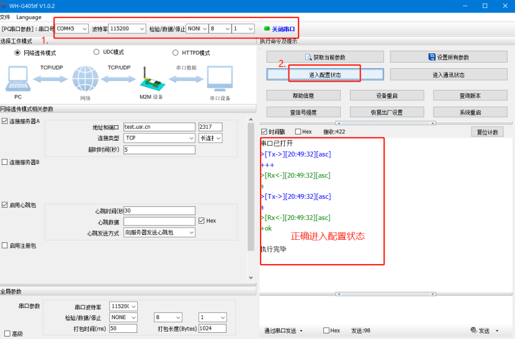Click the app icon in title bar

click(x=4, y=6)
